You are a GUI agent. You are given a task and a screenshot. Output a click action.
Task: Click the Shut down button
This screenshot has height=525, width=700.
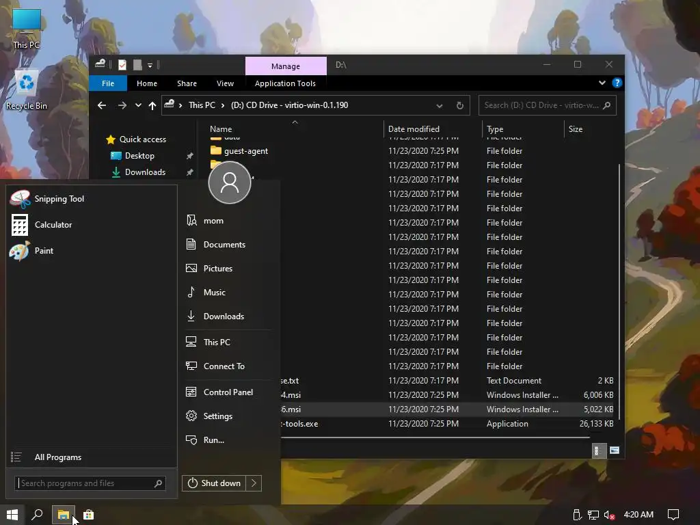pos(214,483)
